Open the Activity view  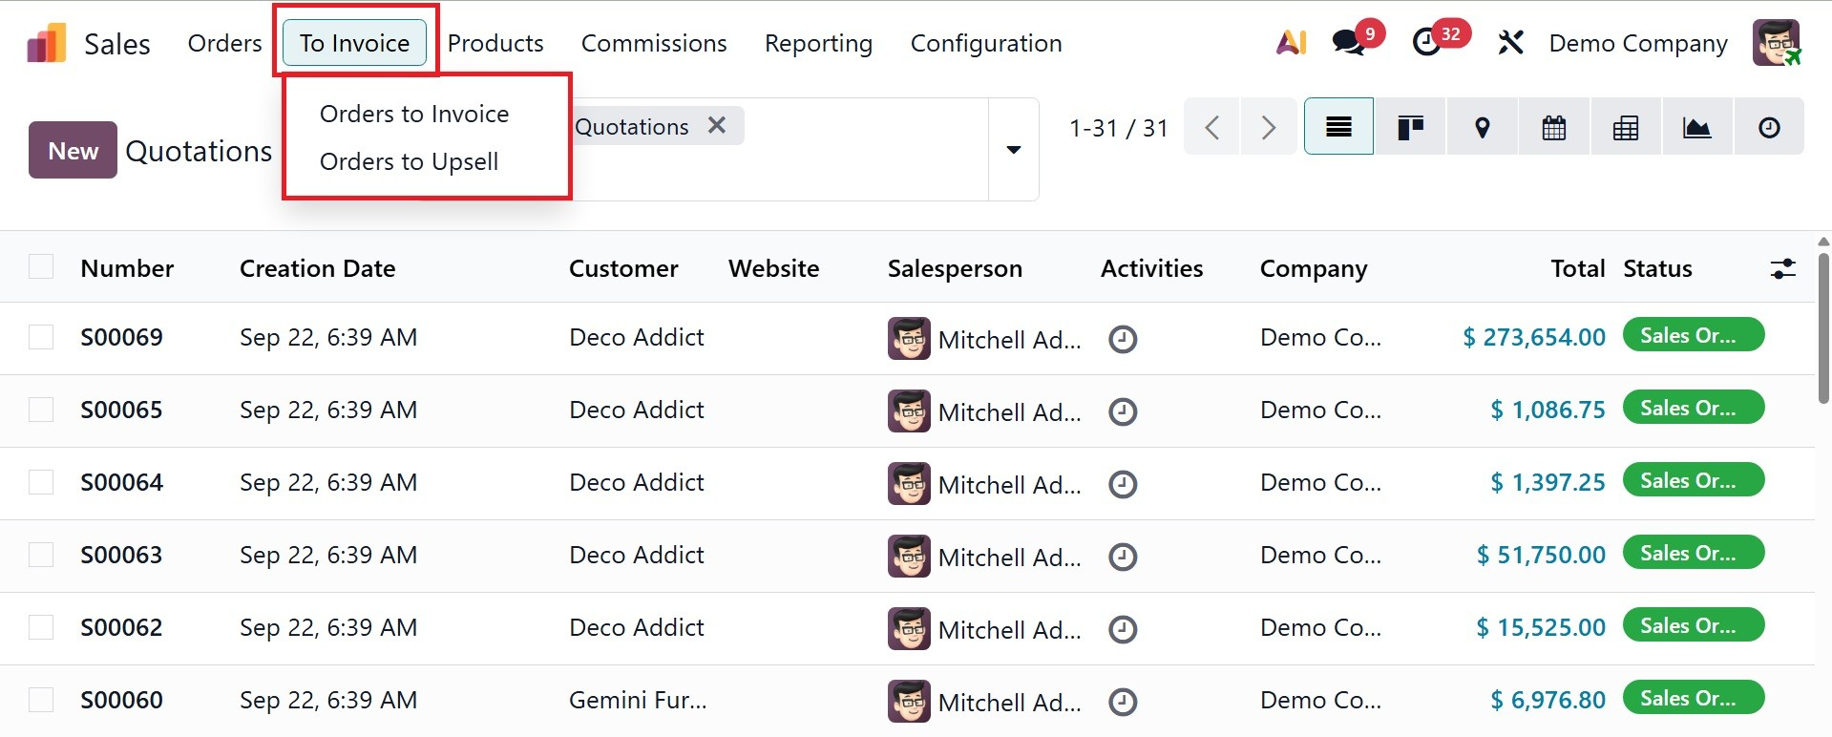1768,127
